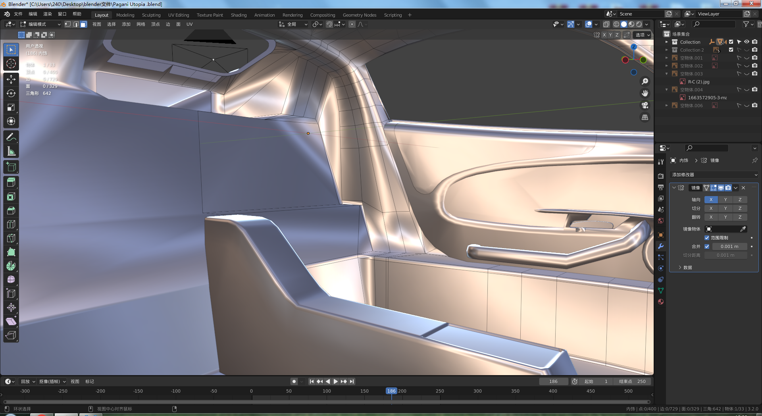Select the Spin tool
The width and height of the screenshot is (762, 416).
point(11,266)
